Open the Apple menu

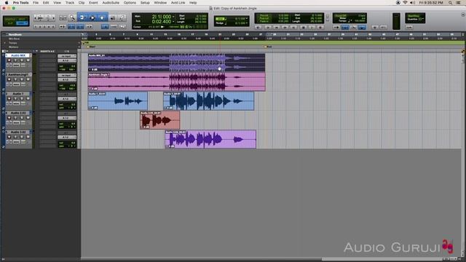click(x=7, y=3)
